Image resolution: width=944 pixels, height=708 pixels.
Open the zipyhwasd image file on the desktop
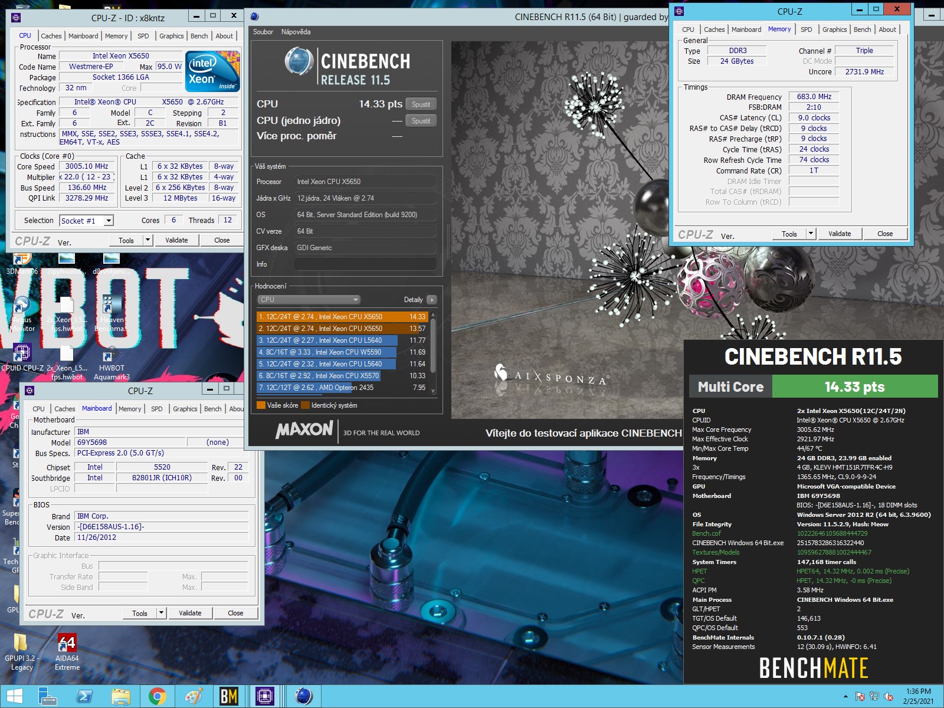pyautogui.click(x=65, y=264)
